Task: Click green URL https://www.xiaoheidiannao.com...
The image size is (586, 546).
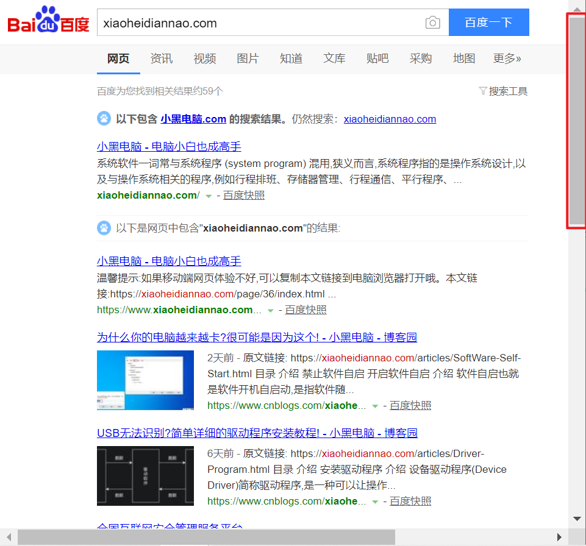Action: (x=179, y=310)
